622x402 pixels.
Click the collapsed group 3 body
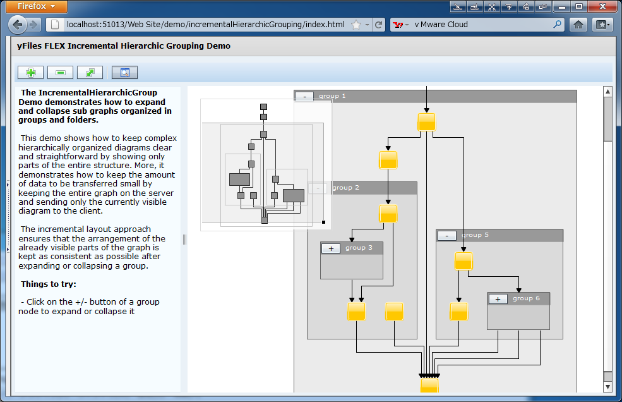[352, 267]
